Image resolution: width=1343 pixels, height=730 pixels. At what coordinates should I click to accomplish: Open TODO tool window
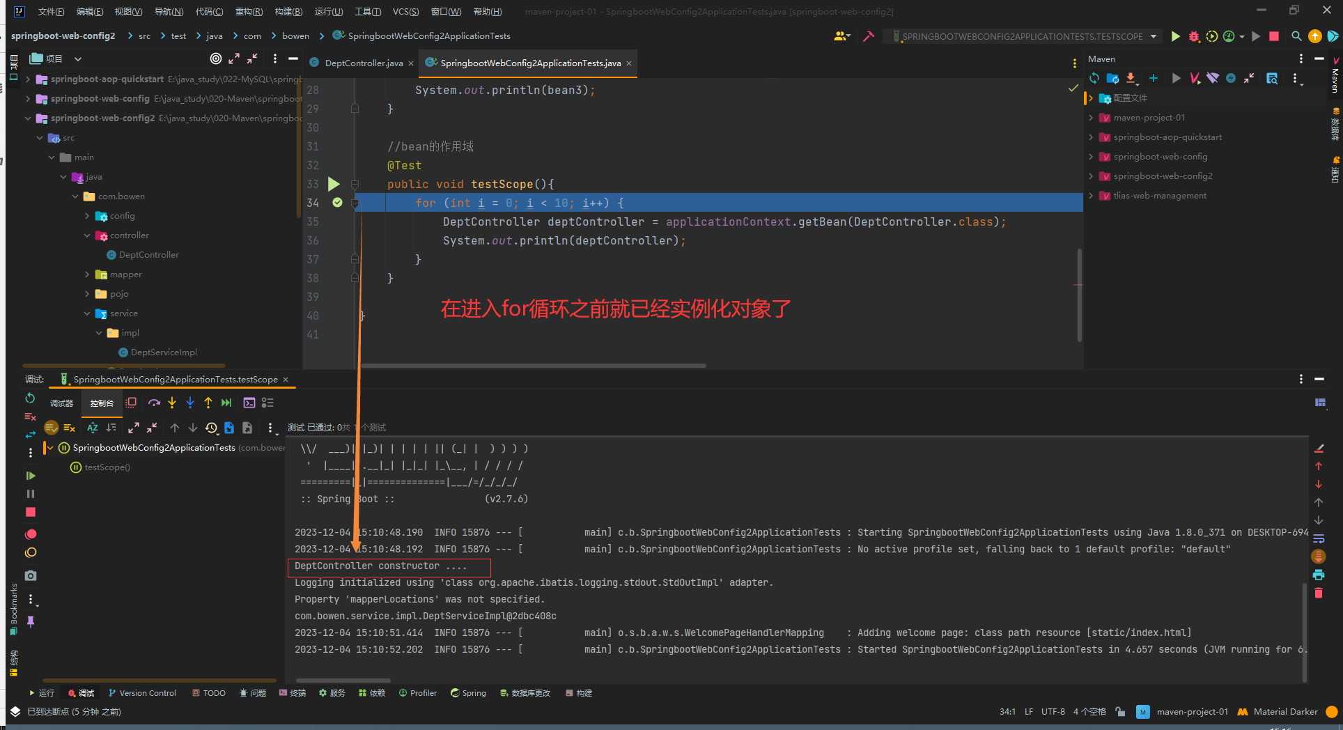tap(209, 693)
